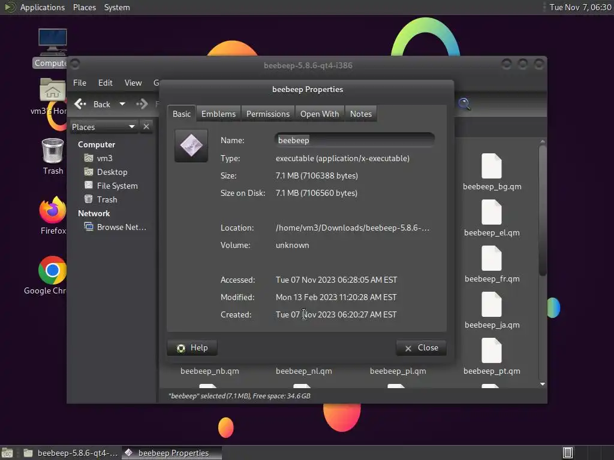Select vm3 in Places sidebar
Image resolution: width=614 pixels, height=460 pixels.
104,158
